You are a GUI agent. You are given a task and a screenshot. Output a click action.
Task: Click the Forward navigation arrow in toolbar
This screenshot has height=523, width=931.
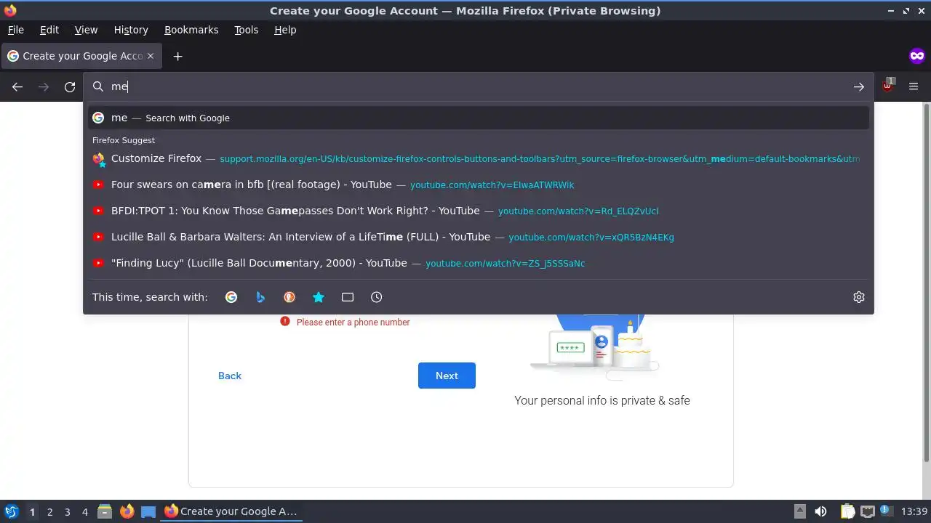[x=44, y=86]
